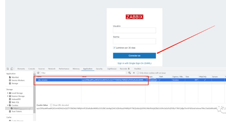Toggle the device toolbar icon
The image size is (226, 122).
[x=12, y=69]
